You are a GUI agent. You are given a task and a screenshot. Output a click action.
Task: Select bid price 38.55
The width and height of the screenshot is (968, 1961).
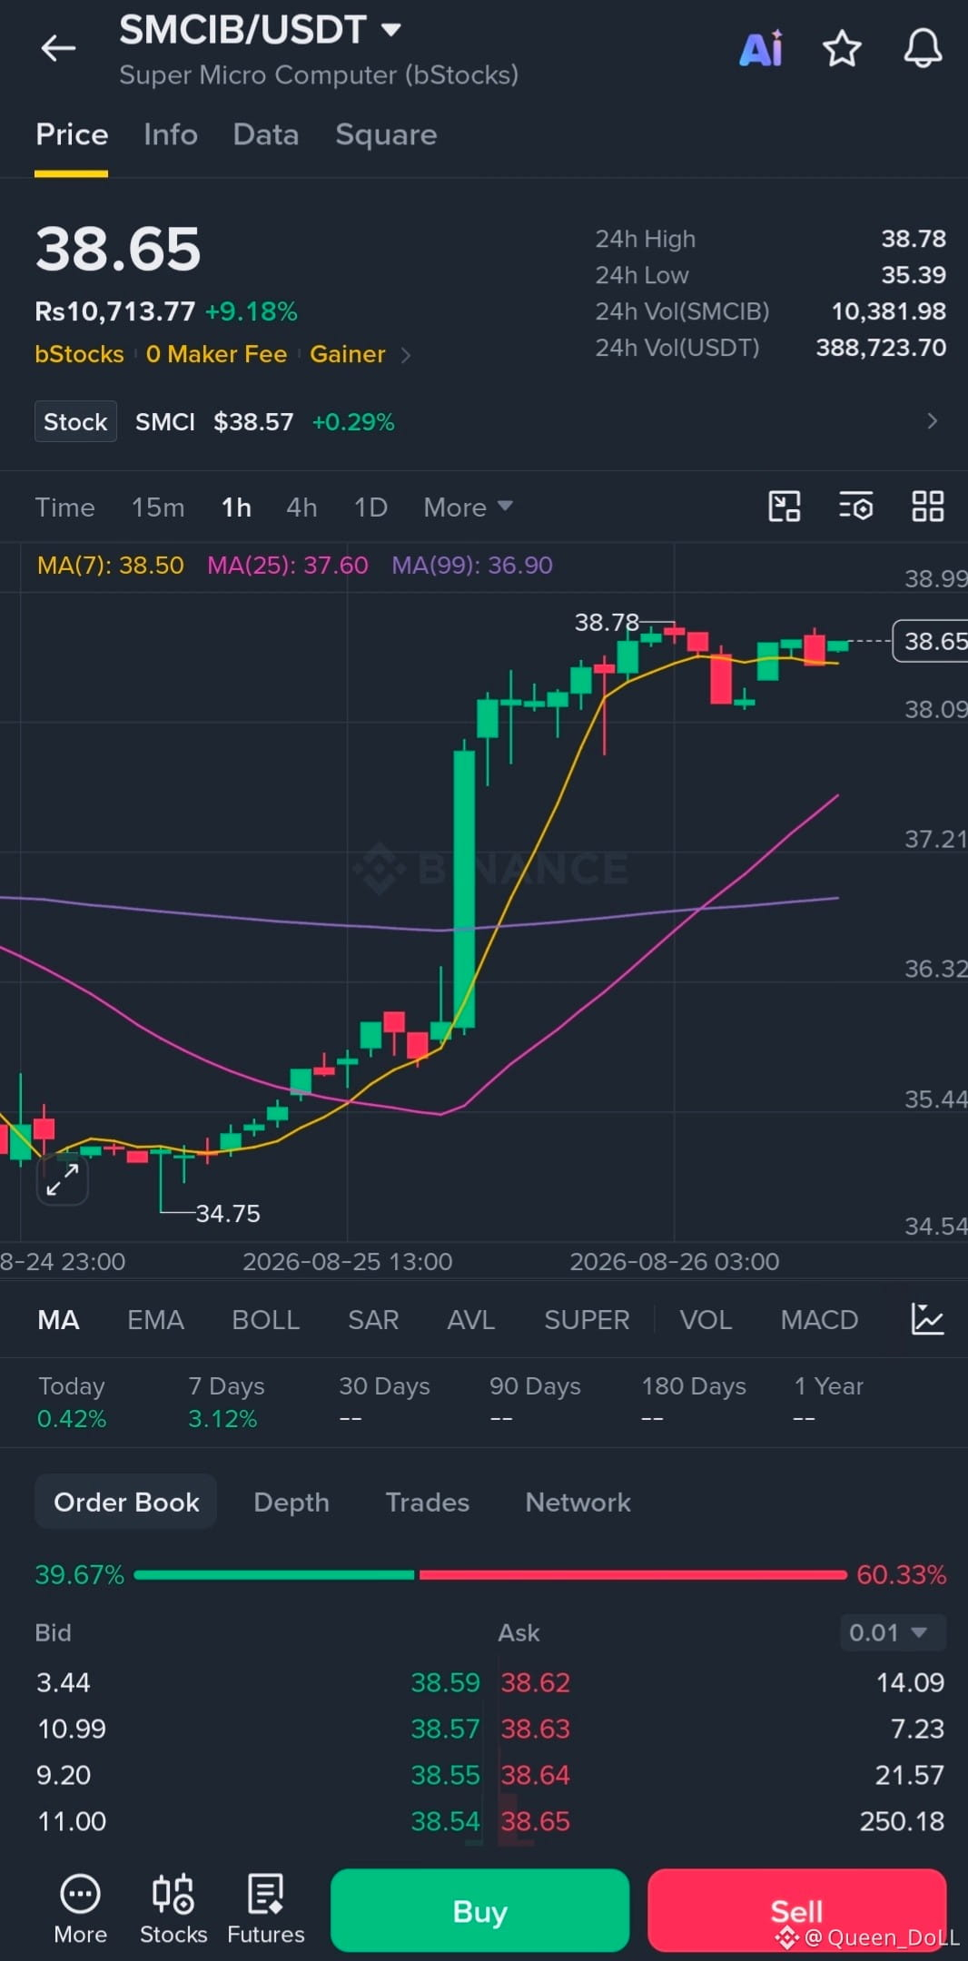pyautogui.click(x=445, y=1775)
